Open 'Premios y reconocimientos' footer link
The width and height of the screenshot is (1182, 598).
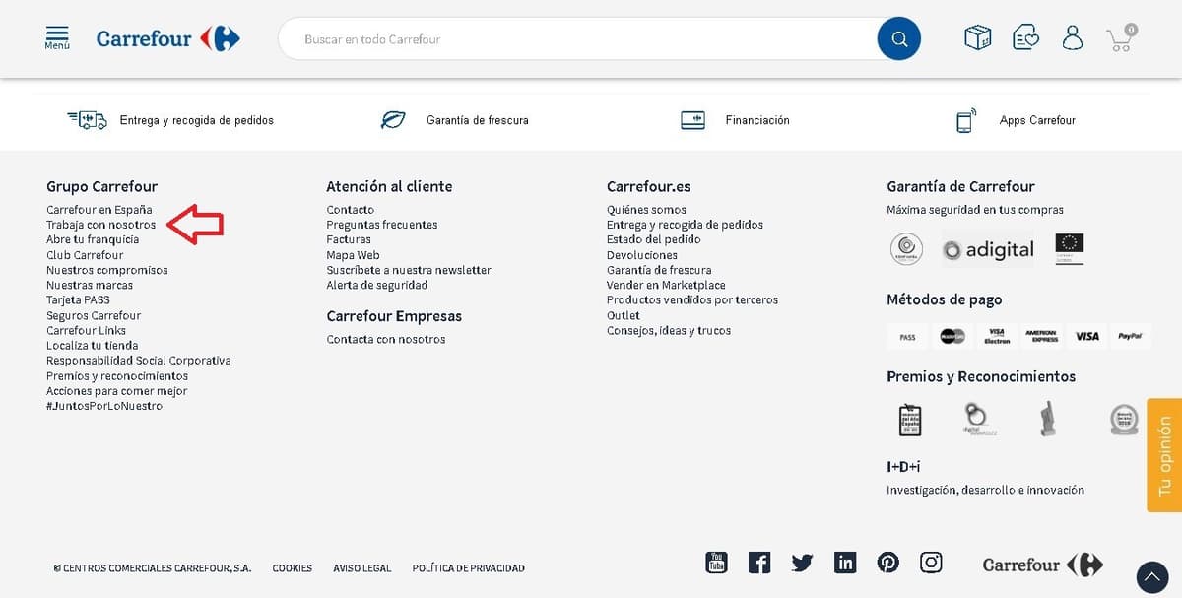click(117, 375)
